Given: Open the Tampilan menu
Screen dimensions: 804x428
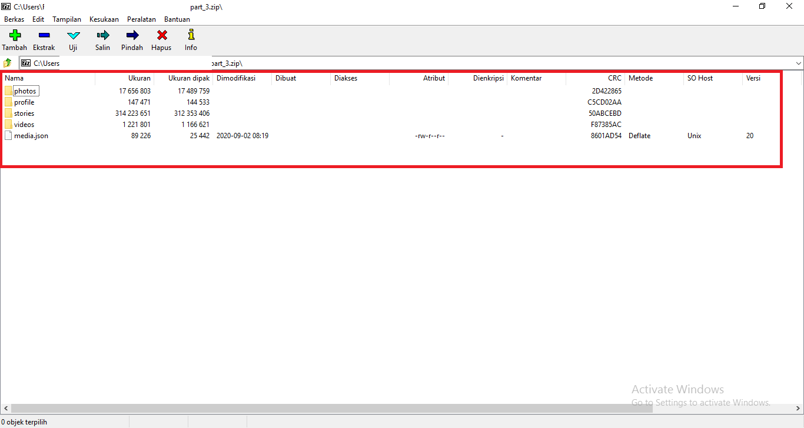Looking at the screenshot, I should [x=67, y=19].
